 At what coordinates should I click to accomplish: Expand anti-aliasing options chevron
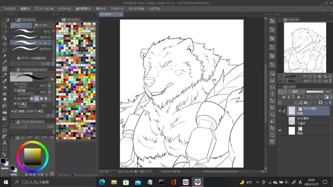click(x=50, y=98)
